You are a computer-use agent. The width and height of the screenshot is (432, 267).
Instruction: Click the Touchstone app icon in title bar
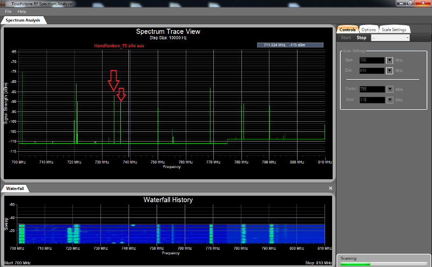[3, 3]
